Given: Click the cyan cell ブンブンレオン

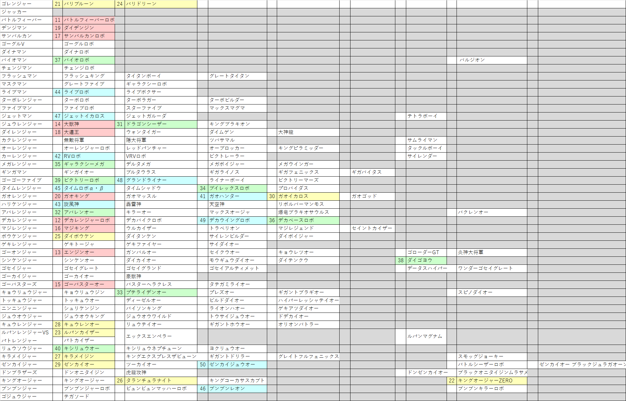Looking at the screenshot, I should click(237, 388).
